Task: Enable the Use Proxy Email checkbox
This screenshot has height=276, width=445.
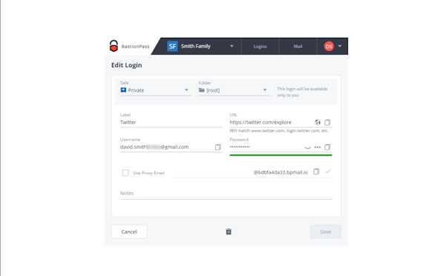Action: pos(125,172)
